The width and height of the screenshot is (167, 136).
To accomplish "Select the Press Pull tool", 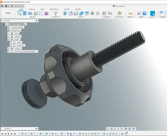I will pos(65,13).
